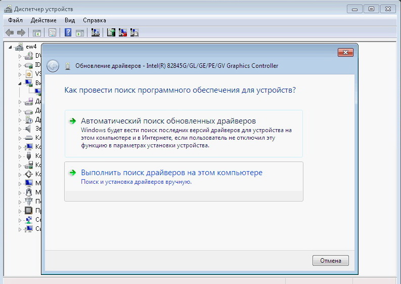Expand the monitors node arrow
The width and height of the screenshot is (401, 284).
pyautogui.click(x=20, y=183)
